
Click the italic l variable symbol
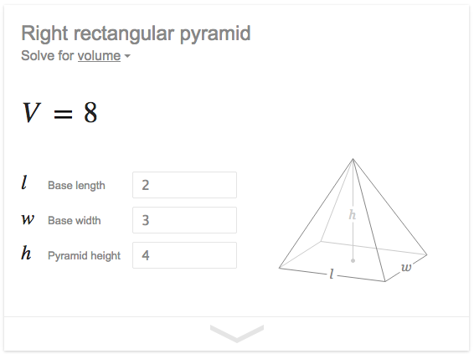coord(24,183)
